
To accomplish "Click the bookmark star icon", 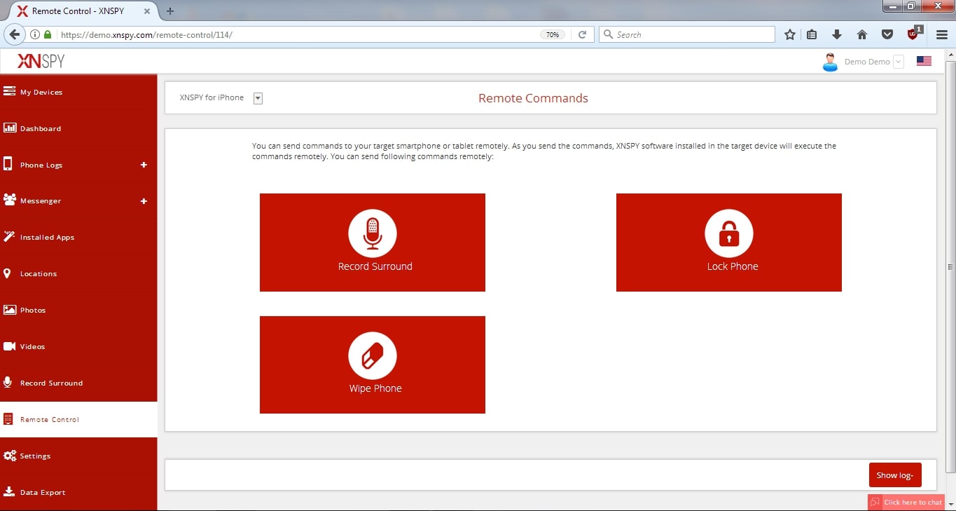I will 790,34.
